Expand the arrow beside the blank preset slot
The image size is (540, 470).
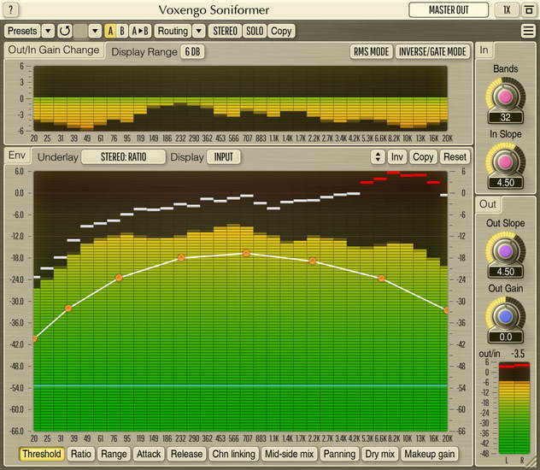(95, 31)
